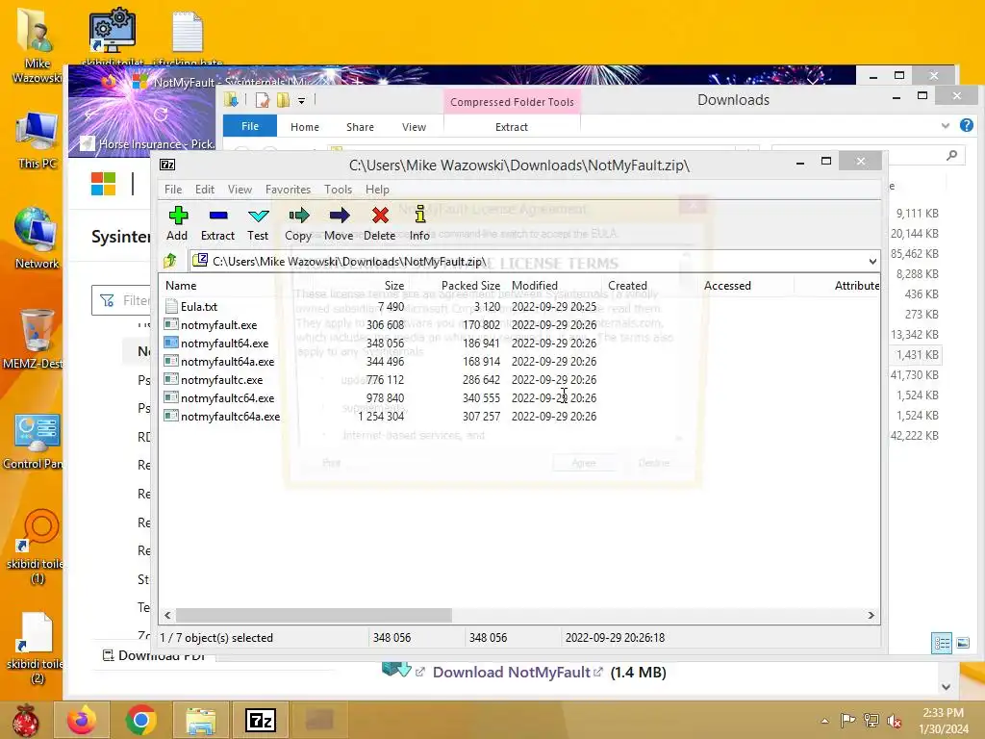Click Download NotMyFault link on webpage
The image size is (985, 739).
tap(512, 673)
